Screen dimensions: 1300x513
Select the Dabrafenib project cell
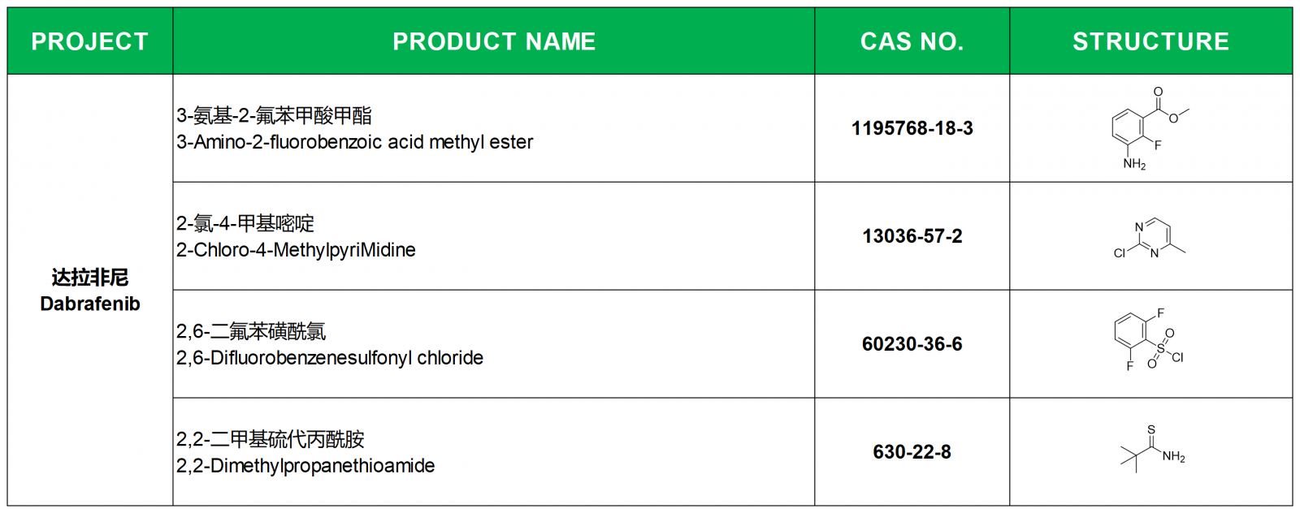(90, 291)
